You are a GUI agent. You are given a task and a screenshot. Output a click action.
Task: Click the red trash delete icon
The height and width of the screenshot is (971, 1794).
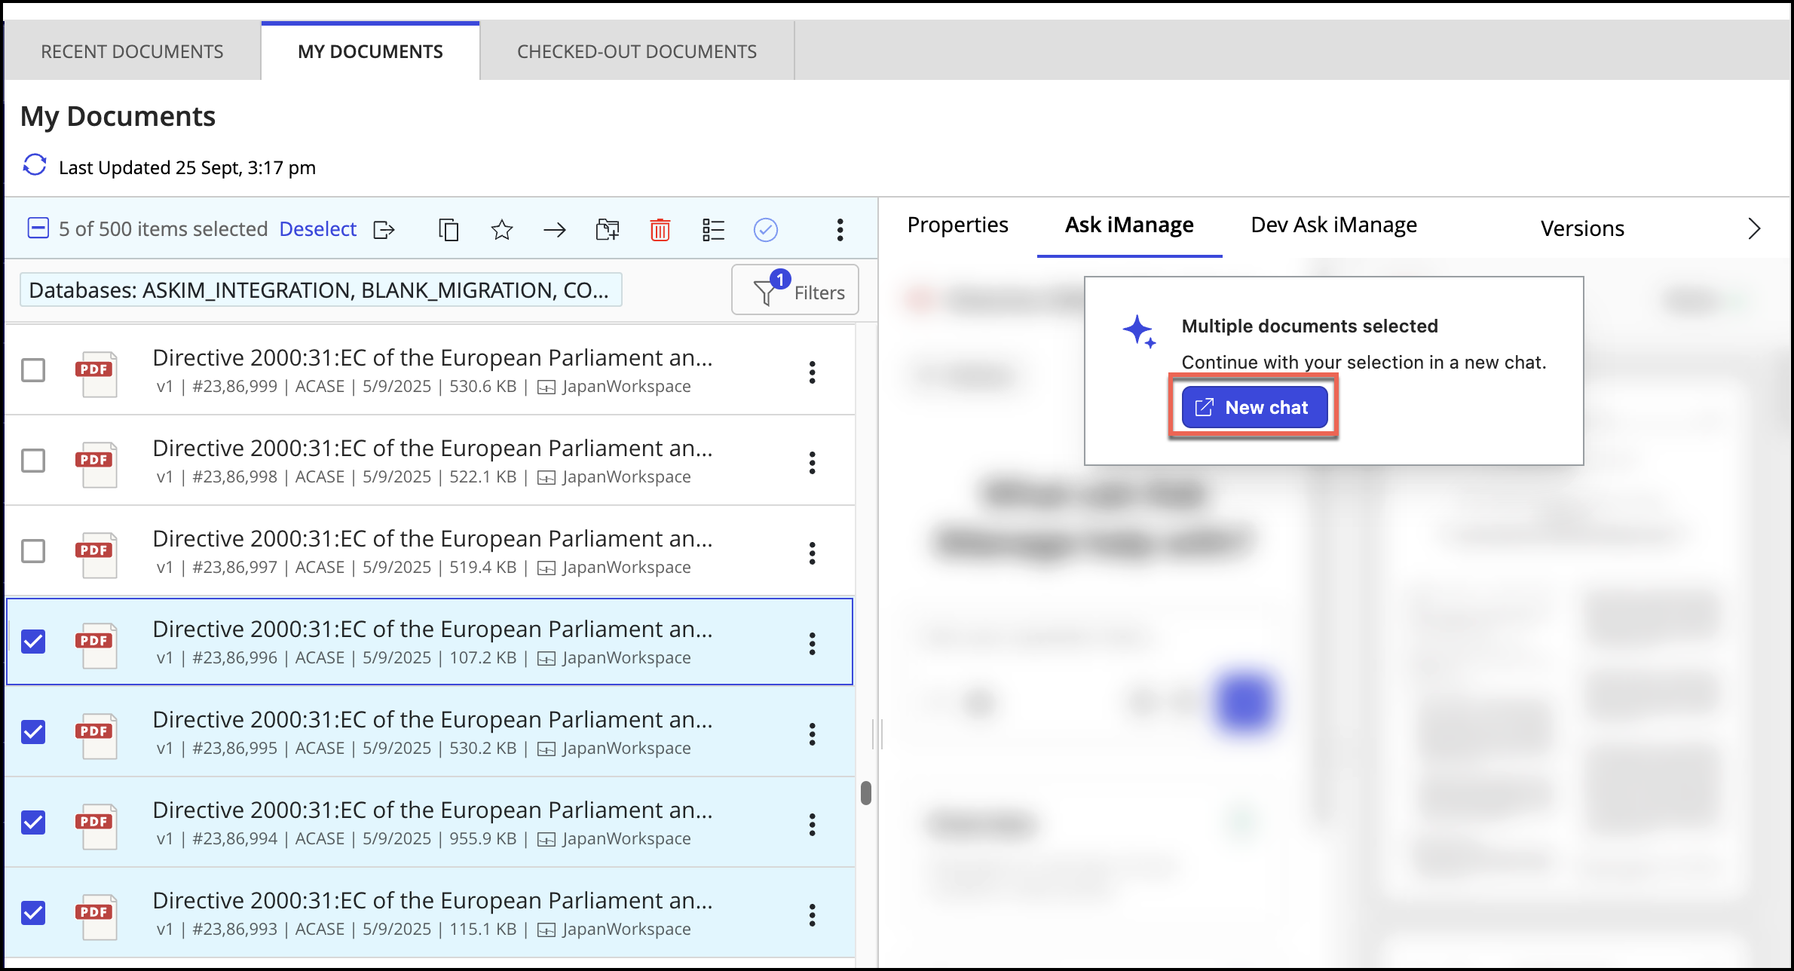pyautogui.click(x=660, y=229)
